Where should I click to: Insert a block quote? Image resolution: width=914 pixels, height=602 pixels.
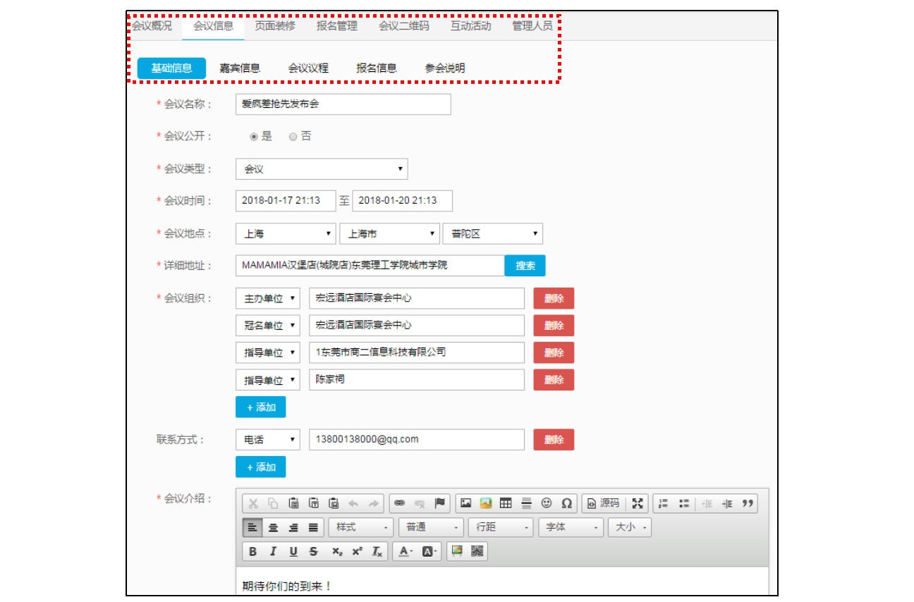(x=748, y=503)
